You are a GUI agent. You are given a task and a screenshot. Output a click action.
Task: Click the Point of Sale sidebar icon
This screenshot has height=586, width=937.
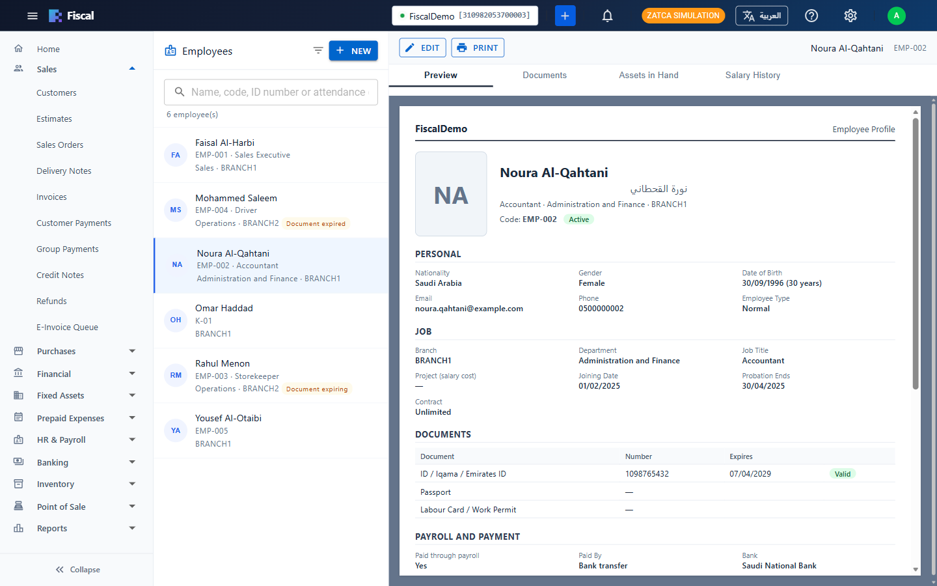coord(19,507)
